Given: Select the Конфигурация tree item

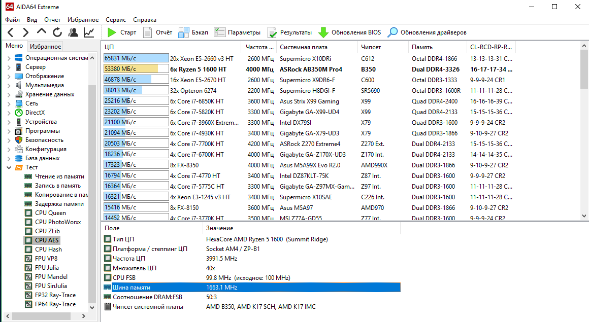Looking at the screenshot, I should pyautogui.click(x=46, y=149).
